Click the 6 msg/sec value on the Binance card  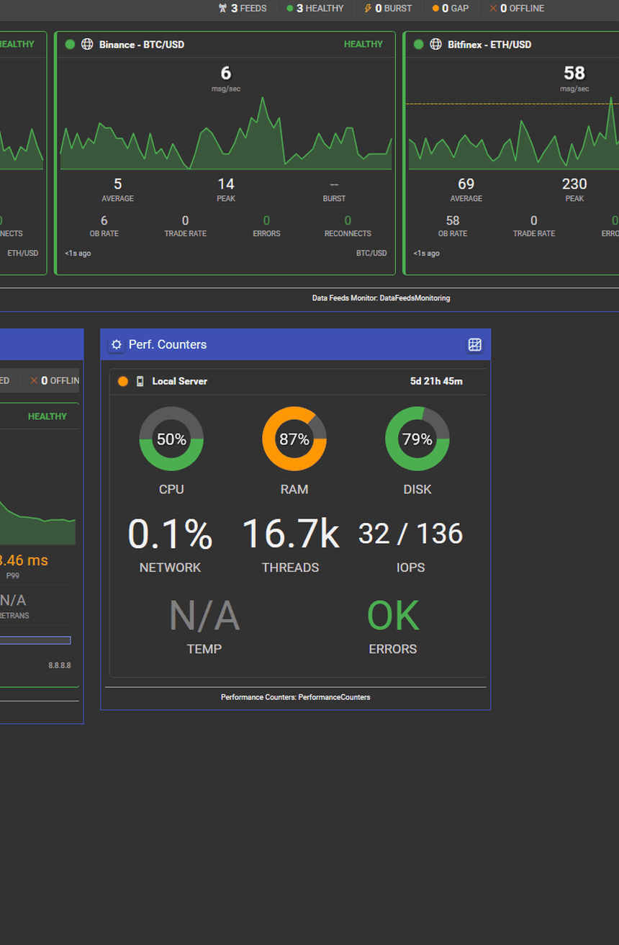tap(226, 73)
